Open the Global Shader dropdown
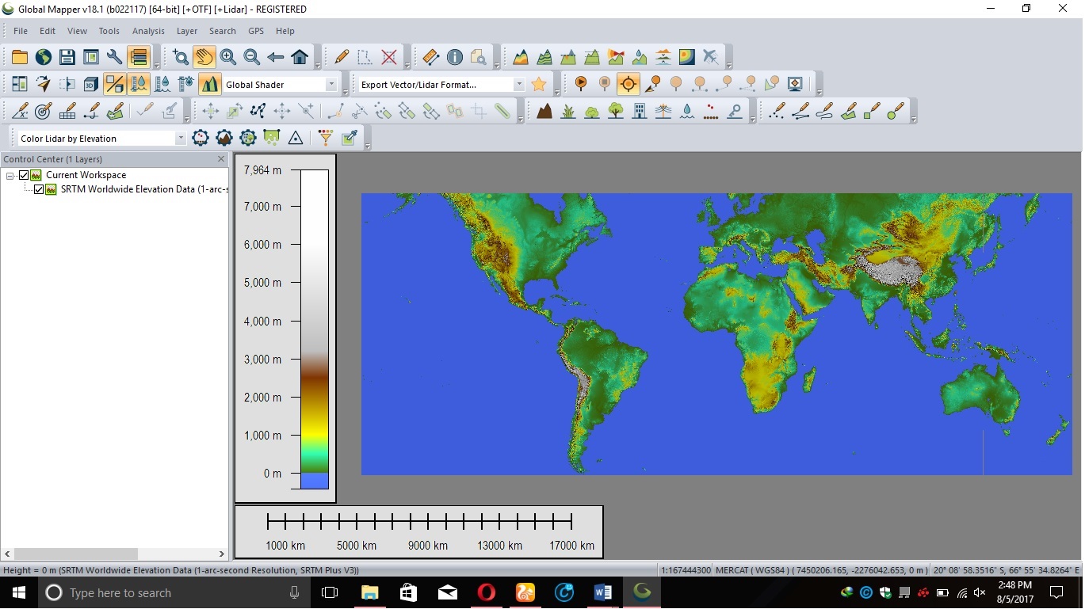Screen dimensions: 1085x609 tap(331, 83)
